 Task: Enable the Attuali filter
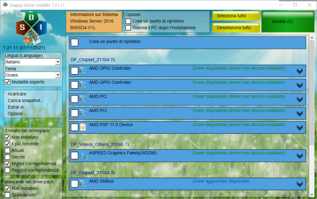click(x=7, y=150)
